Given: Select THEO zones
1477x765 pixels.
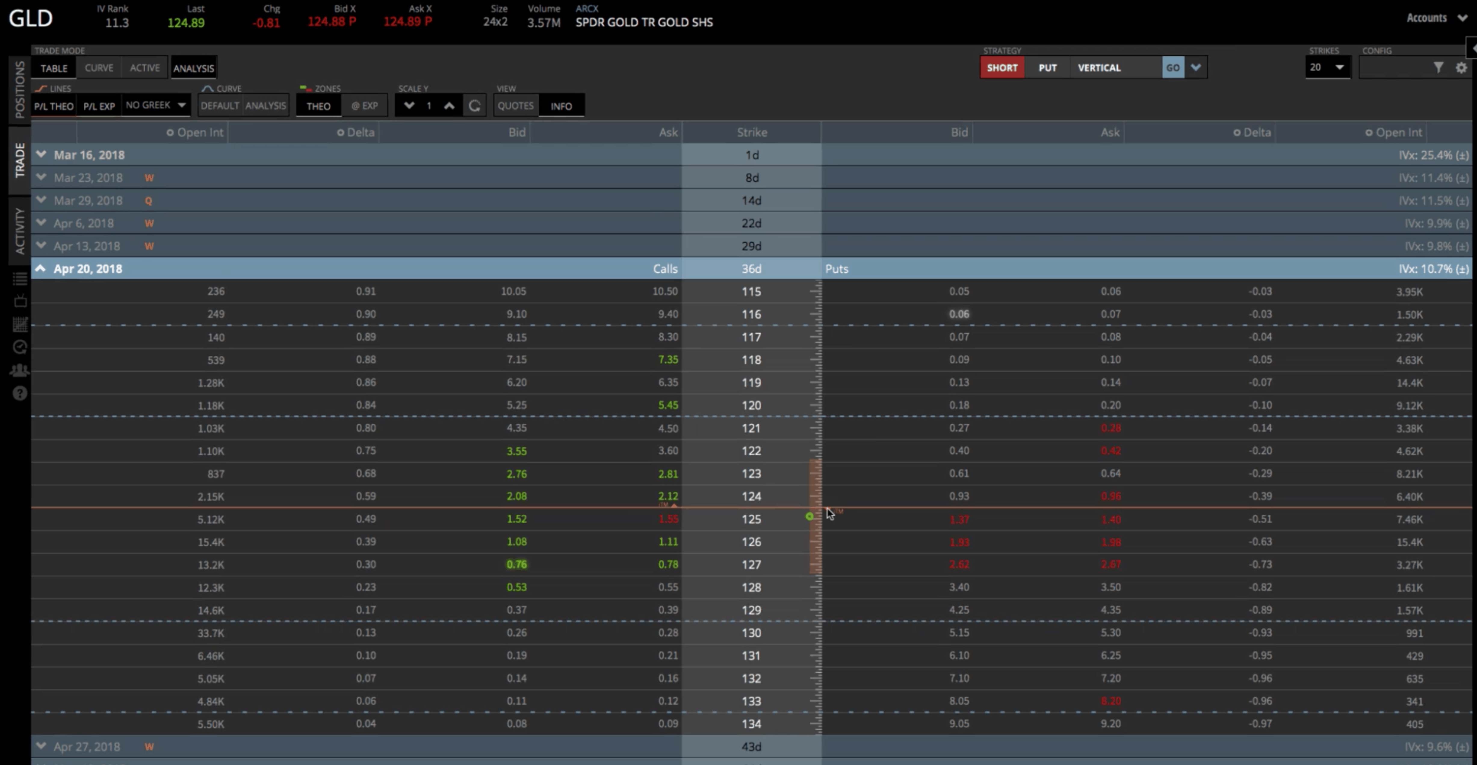Looking at the screenshot, I should 318,106.
